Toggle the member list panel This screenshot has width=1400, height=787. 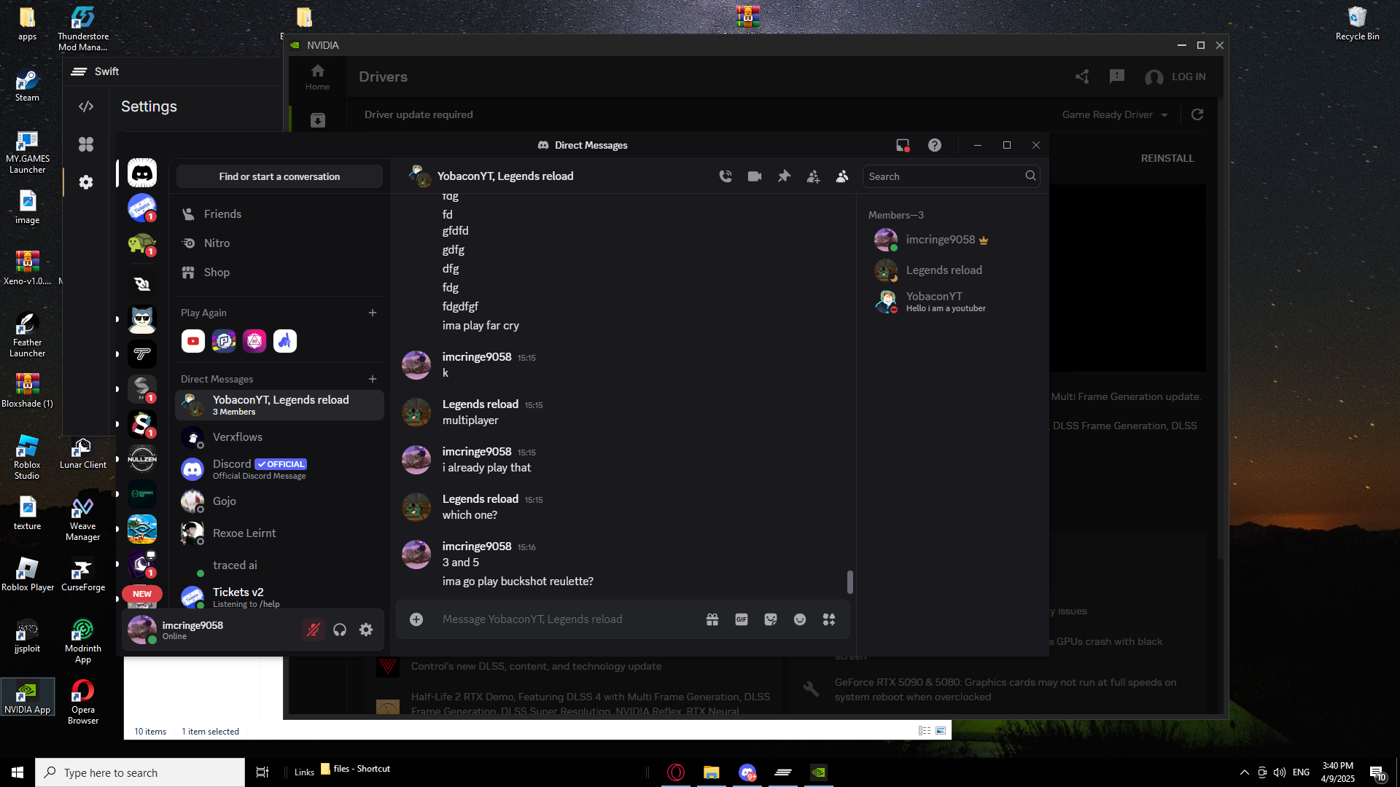point(842,176)
